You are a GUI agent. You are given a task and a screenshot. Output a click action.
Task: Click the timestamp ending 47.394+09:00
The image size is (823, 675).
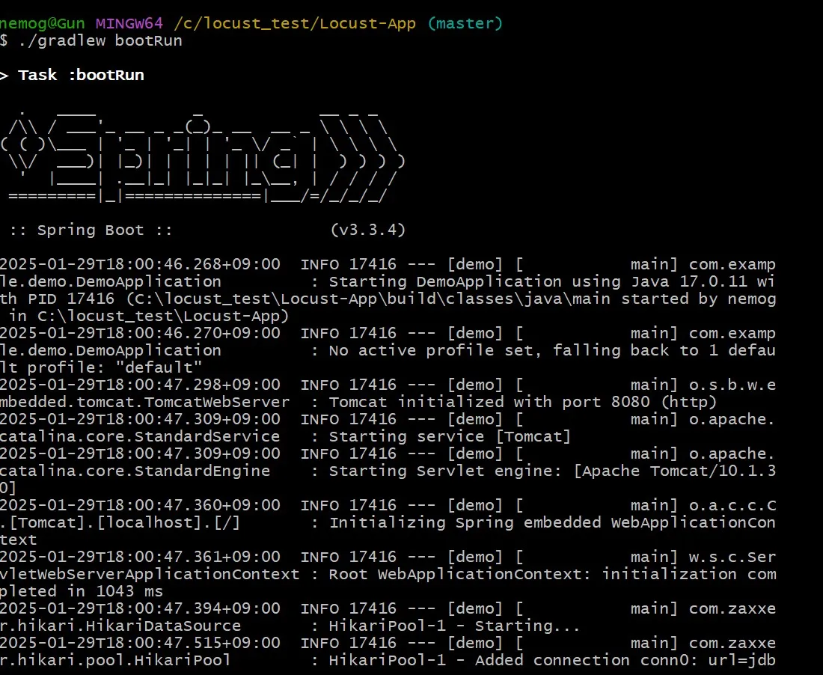point(140,608)
